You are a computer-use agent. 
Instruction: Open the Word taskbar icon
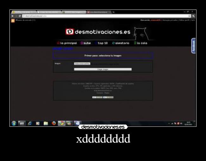pos(77,123)
